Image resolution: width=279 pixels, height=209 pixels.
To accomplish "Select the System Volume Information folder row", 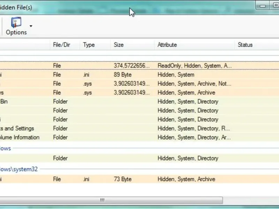I will pyautogui.click(x=20, y=138).
